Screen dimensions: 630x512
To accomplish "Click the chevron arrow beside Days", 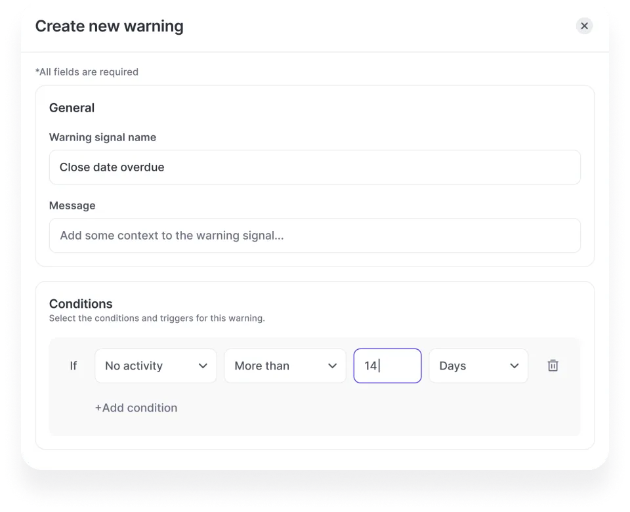I will [x=514, y=366].
